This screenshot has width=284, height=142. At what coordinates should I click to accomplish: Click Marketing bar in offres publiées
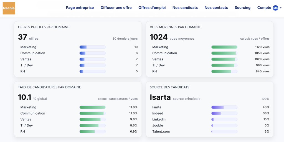[x=92, y=47]
